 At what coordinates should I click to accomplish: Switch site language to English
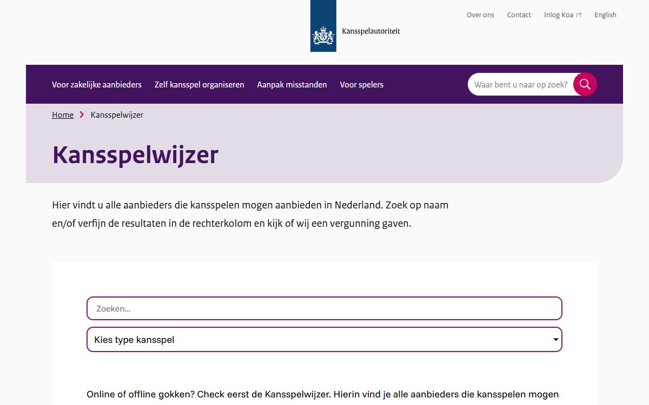pos(605,15)
